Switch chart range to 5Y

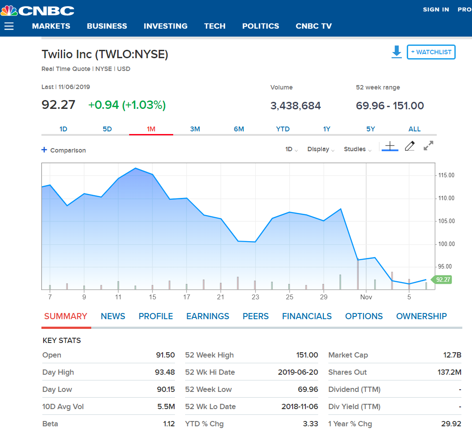point(371,129)
